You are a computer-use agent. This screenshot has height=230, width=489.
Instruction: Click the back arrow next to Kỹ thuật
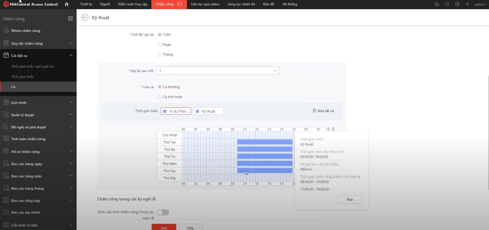[85, 17]
